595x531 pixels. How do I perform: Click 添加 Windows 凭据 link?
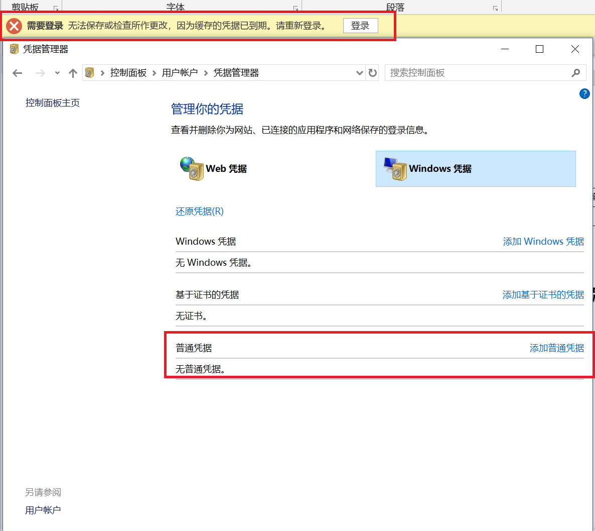[x=543, y=241]
